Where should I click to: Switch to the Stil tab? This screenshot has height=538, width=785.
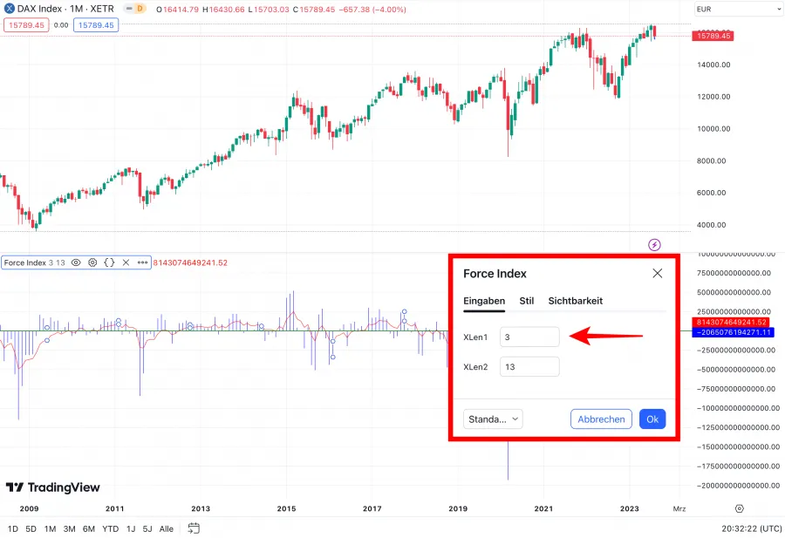pos(526,301)
